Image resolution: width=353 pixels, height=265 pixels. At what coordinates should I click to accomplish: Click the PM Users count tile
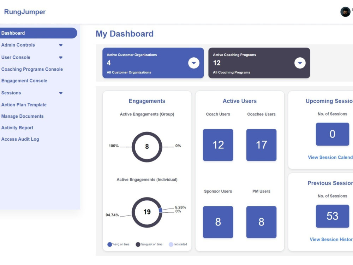pos(261,222)
